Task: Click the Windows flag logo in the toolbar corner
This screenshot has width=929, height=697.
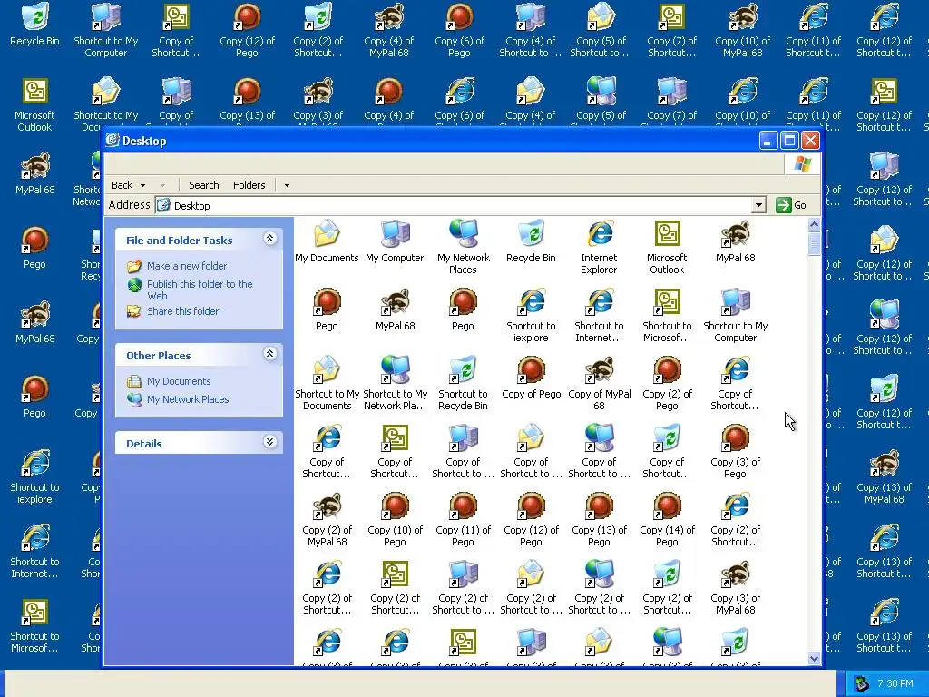Action: pyautogui.click(x=802, y=164)
